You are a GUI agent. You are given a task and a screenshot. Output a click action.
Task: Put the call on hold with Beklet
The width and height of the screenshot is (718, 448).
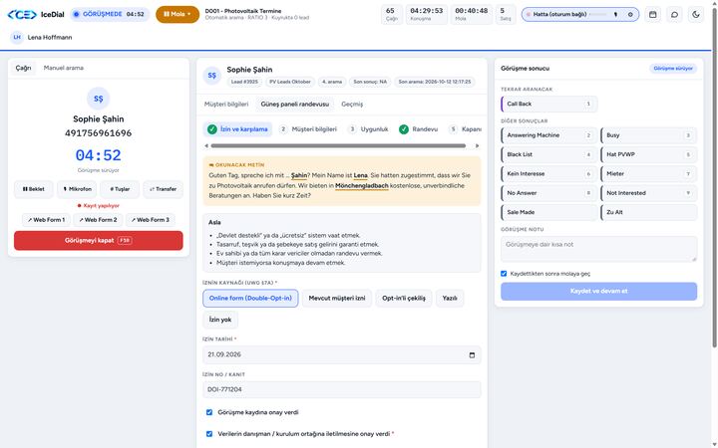(x=34, y=189)
